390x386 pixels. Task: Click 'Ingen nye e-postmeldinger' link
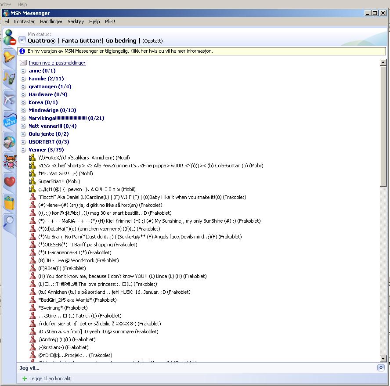click(x=57, y=63)
